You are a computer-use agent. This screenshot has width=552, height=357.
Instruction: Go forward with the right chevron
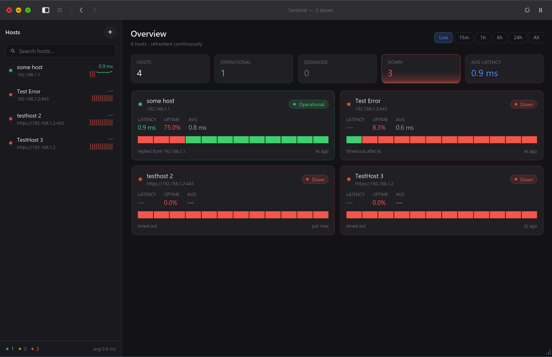(95, 10)
